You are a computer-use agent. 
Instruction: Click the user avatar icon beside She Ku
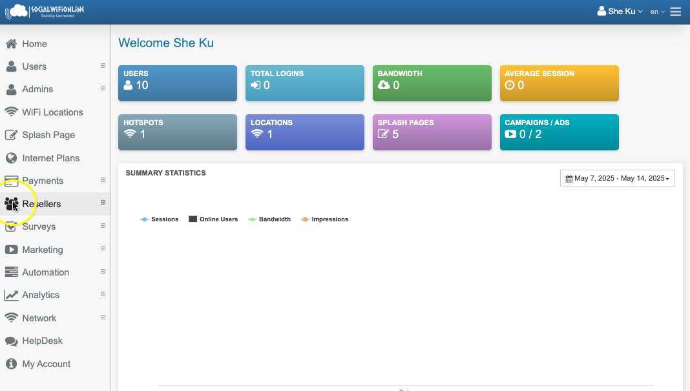click(x=601, y=11)
